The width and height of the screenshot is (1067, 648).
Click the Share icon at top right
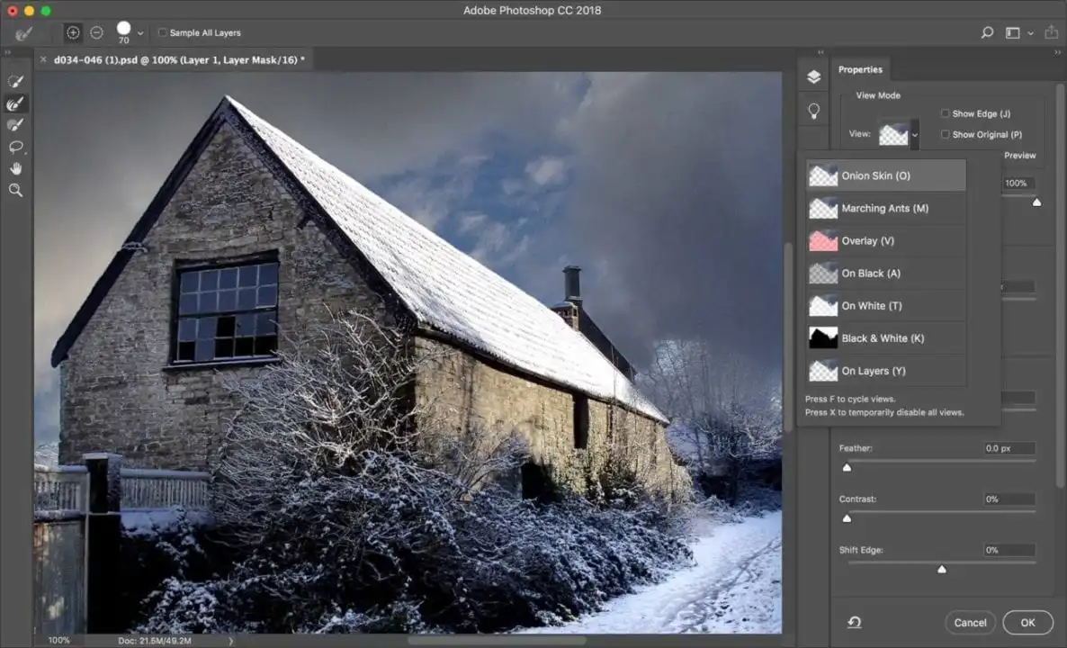[x=1052, y=32]
